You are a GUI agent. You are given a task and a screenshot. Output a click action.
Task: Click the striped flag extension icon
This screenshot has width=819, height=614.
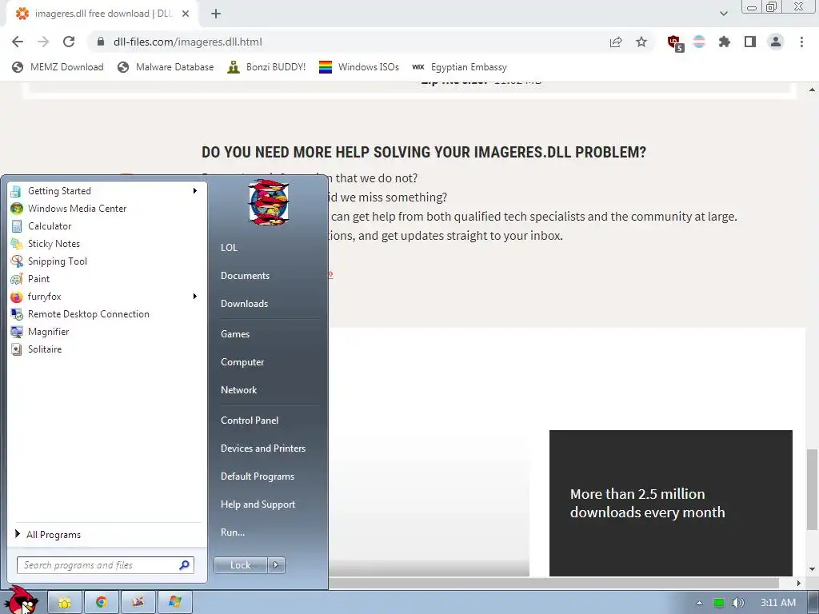pos(699,42)
